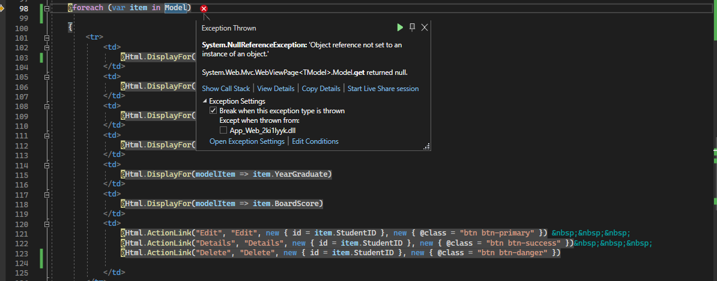Click the Copy Details link
The width and height of the screenshot is (717, 281).
click(x=321, y=89)
